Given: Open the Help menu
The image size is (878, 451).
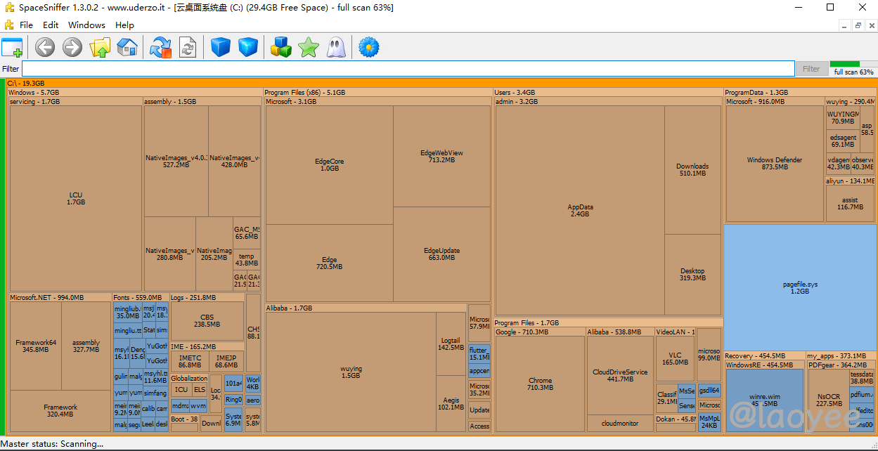Looking at the screenshot, I should point(124,25).
